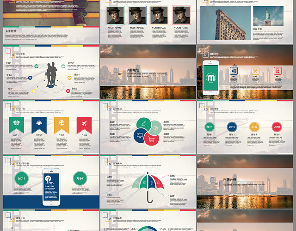Select the yellow 2017 circle
296x231 pixels.
point(254,127)
